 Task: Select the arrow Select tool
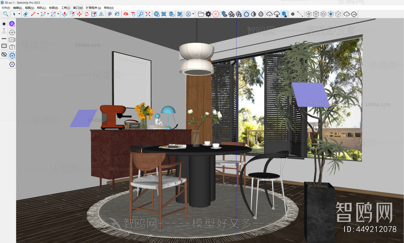click(14, 14)
